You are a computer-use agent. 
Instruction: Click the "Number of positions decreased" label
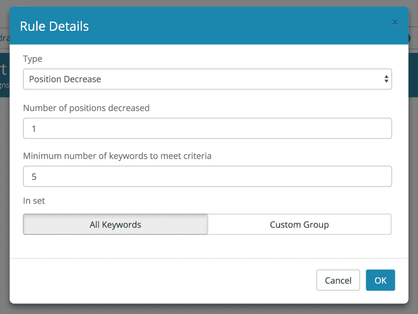(86, 108)
